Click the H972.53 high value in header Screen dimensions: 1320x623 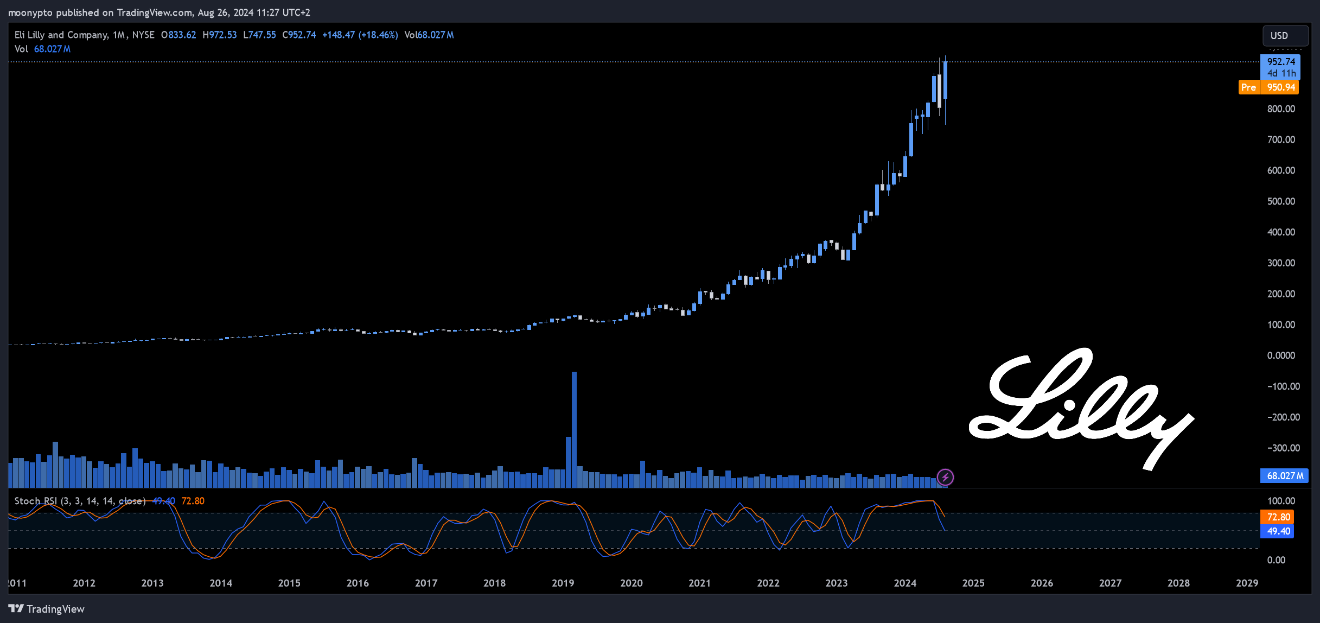click(x=219, y=35)
